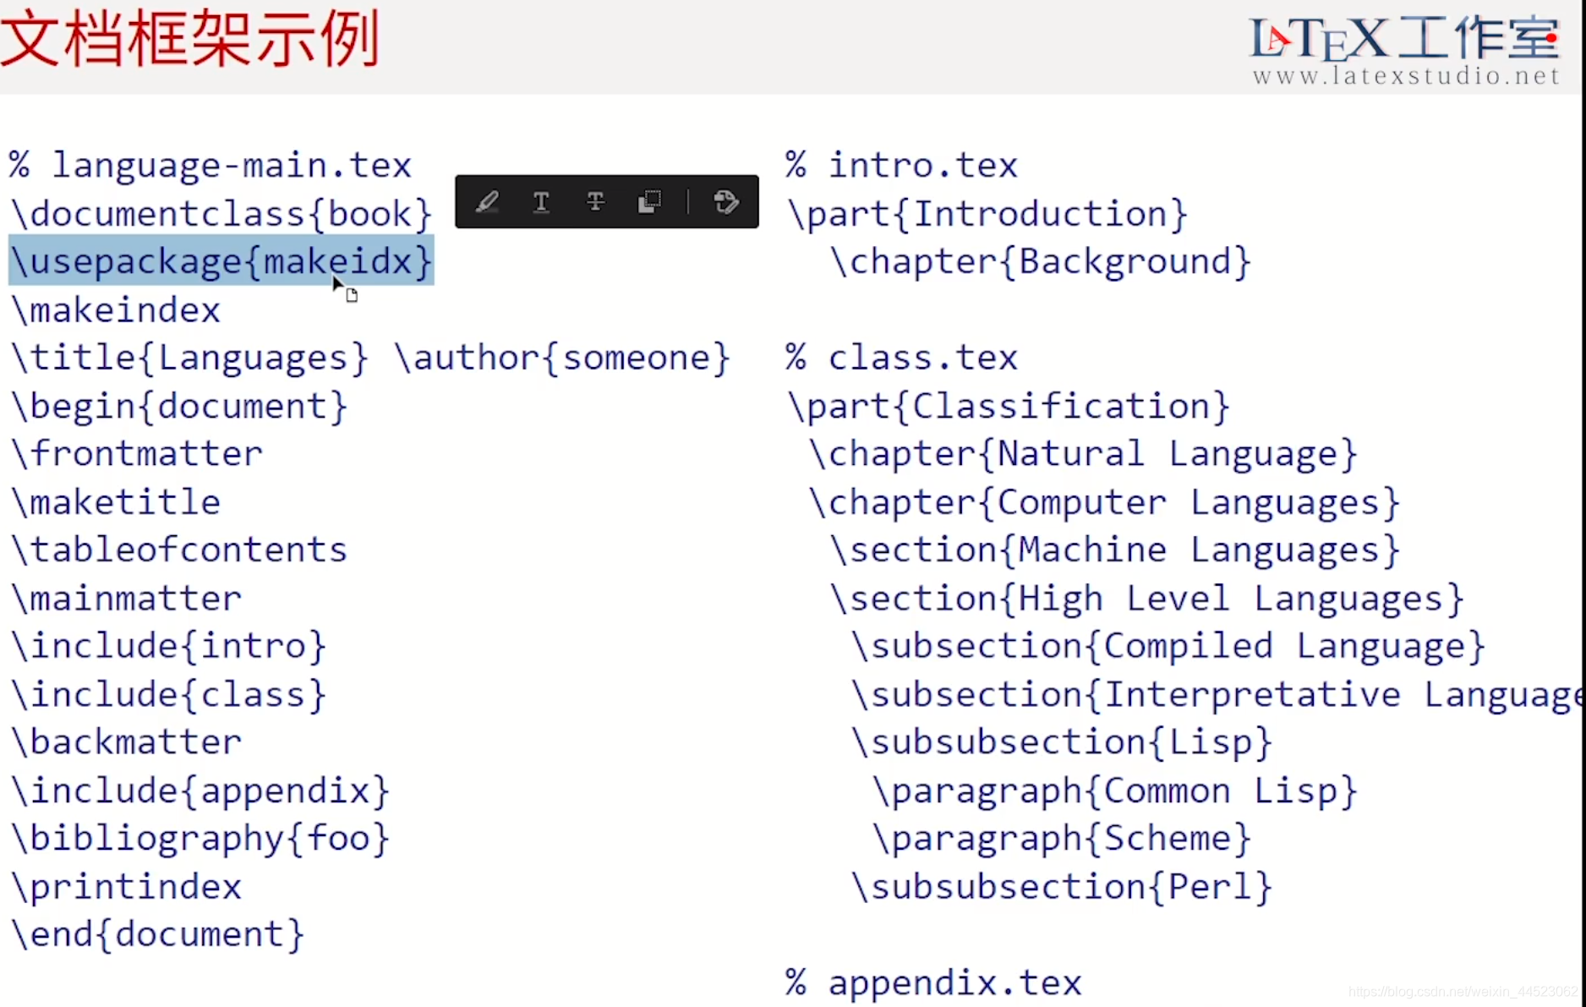
Task: Click the red slide title 文档框架示例
Action: (x=190, y=38)
